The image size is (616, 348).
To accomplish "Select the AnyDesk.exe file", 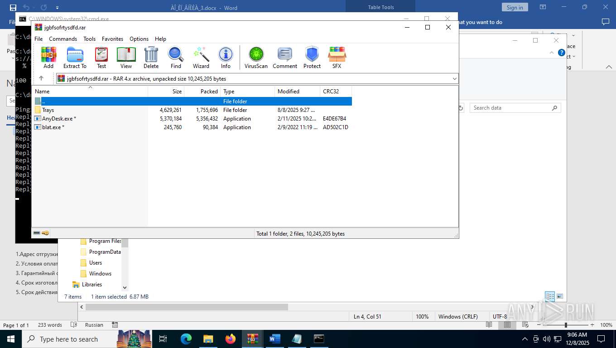I will (192, 119).
